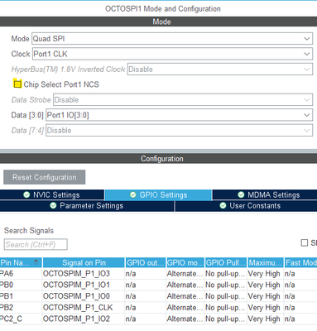Open the Mode dropdown showing Quad SPI
Screen dimensions: 317x331
click(172, 39)
